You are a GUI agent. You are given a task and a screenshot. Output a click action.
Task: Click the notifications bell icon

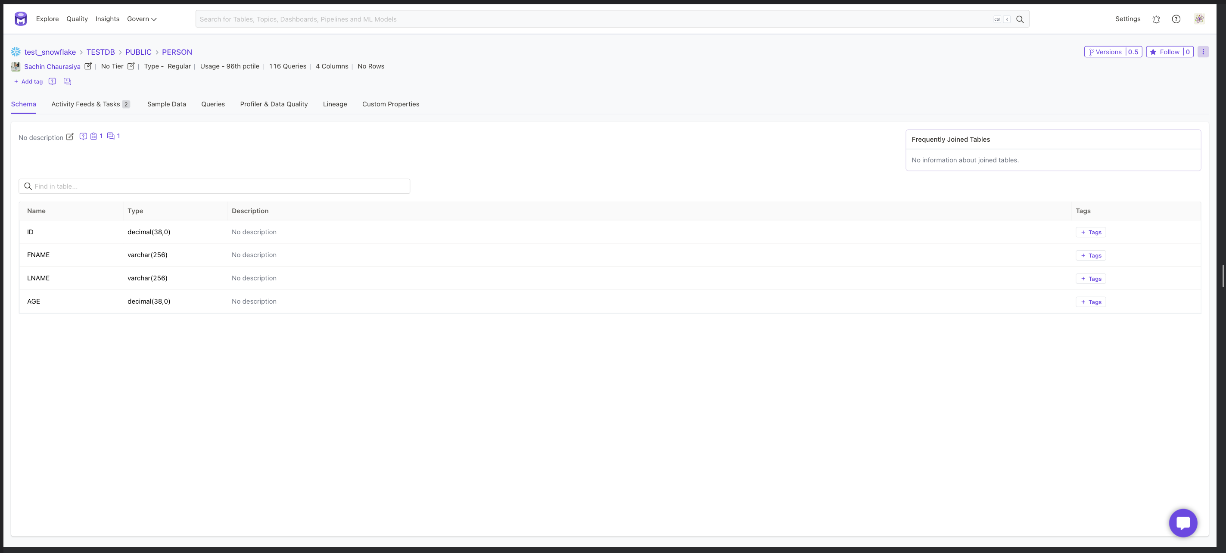[x=1157, y=19]
